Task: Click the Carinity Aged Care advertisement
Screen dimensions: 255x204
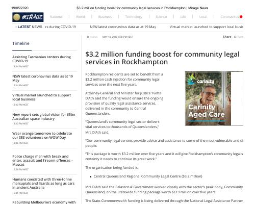Action: click(x=214, y=98)
